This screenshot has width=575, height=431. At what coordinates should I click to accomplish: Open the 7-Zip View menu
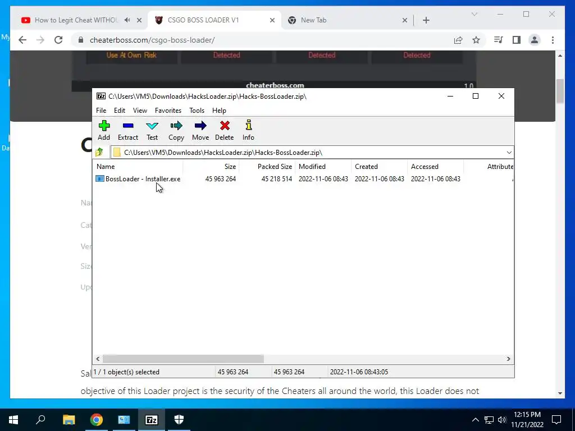pos(140,111)
